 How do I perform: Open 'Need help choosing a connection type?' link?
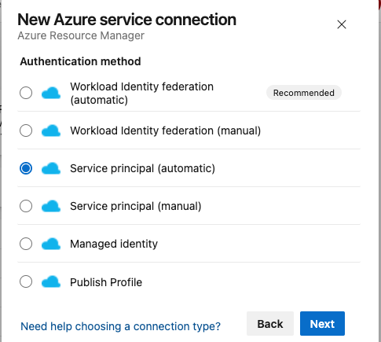120,326
